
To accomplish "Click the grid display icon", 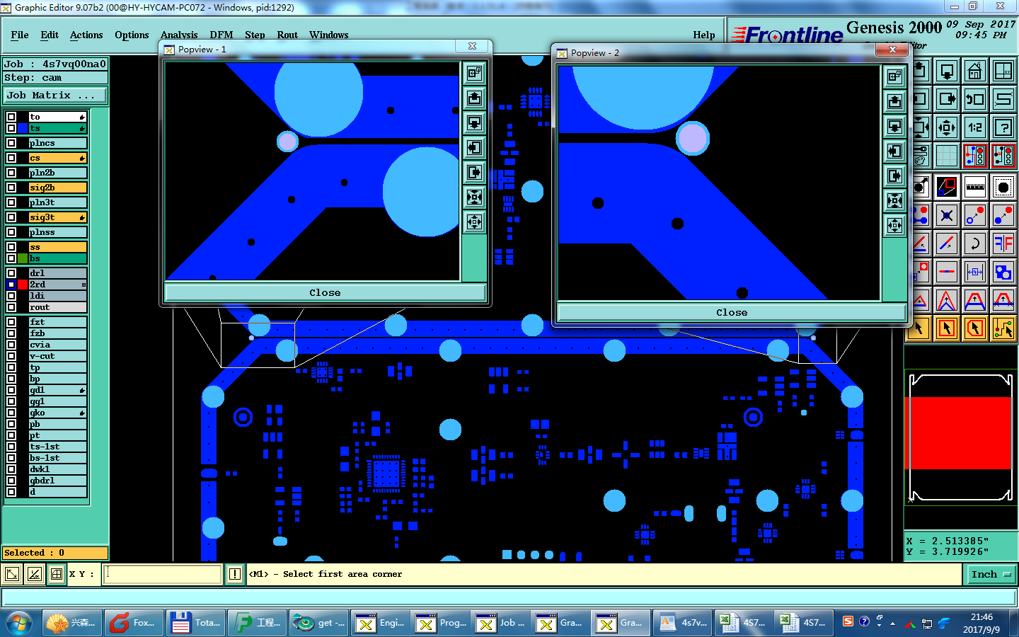I will pos(947,156).
